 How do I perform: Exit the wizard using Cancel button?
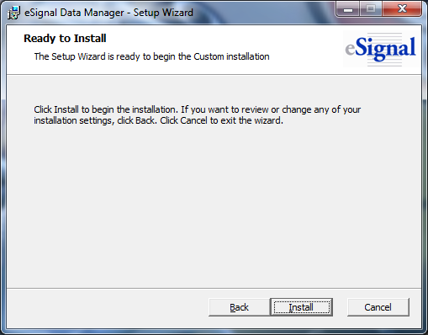(x=378, y=307)
